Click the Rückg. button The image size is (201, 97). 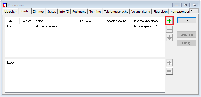[186, 43]
